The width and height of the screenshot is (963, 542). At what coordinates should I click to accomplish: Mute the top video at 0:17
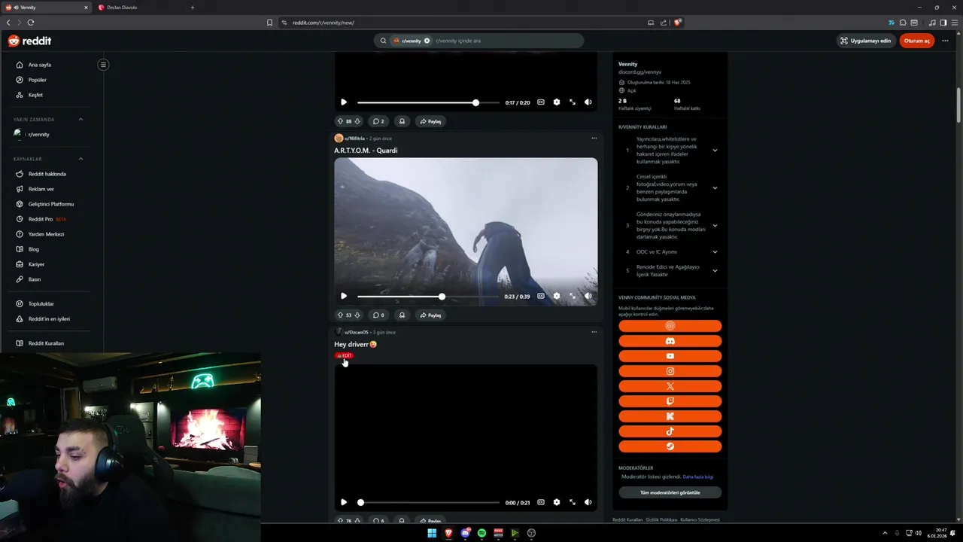(588, 102)
